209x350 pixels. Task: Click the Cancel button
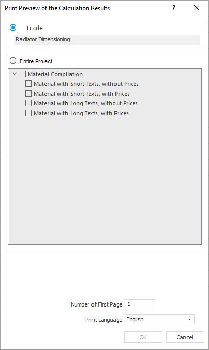point(185,337)
